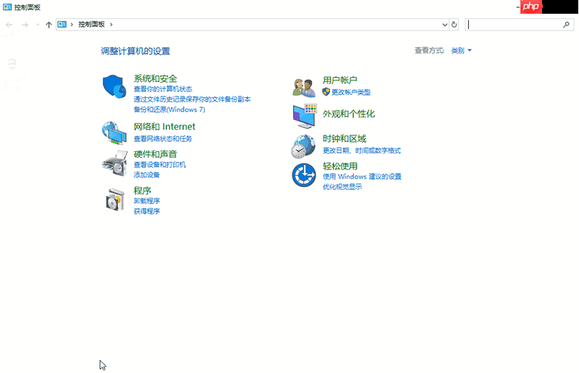
Task: Click 控制面板 breadcrumb in address bar
Action: 91,25
